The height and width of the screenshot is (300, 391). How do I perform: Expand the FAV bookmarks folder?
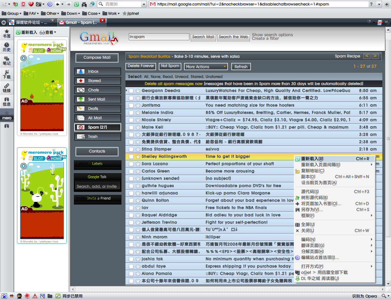click(x=31, y=13)
